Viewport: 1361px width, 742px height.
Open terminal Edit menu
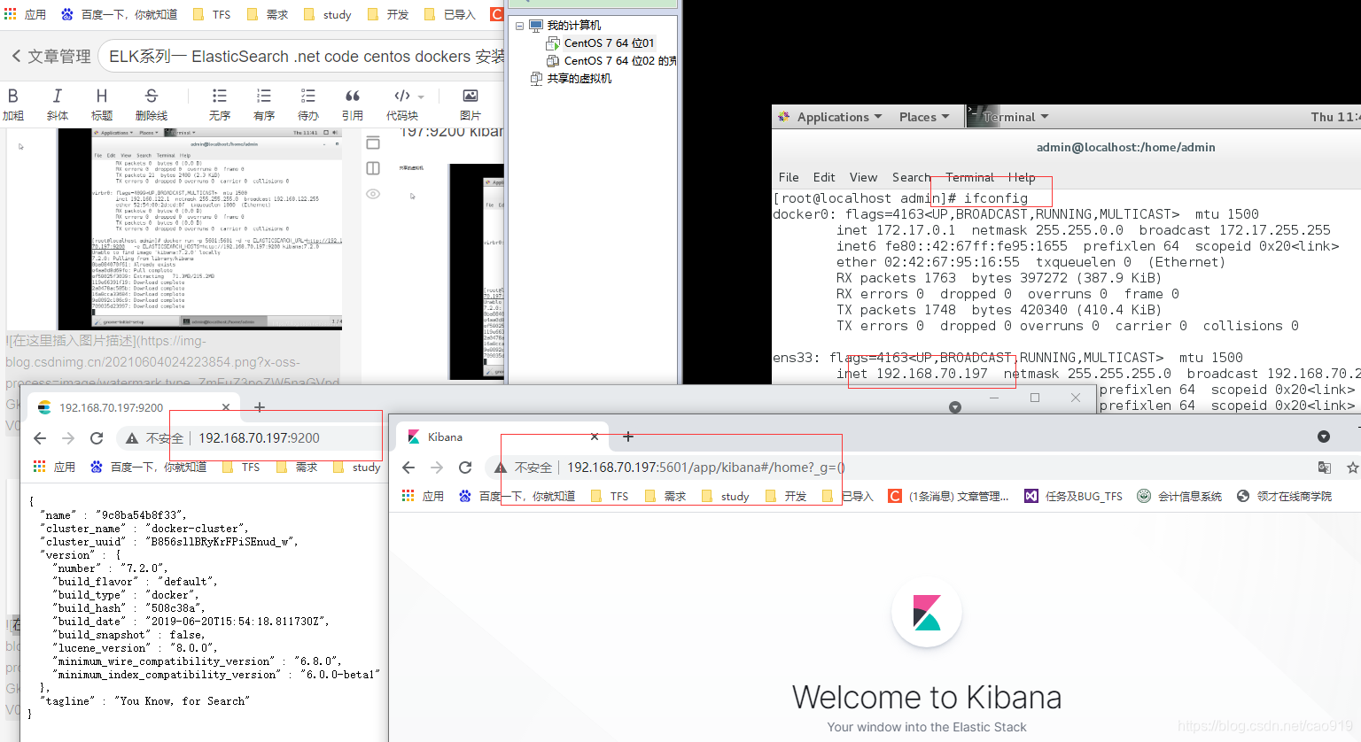824,177
